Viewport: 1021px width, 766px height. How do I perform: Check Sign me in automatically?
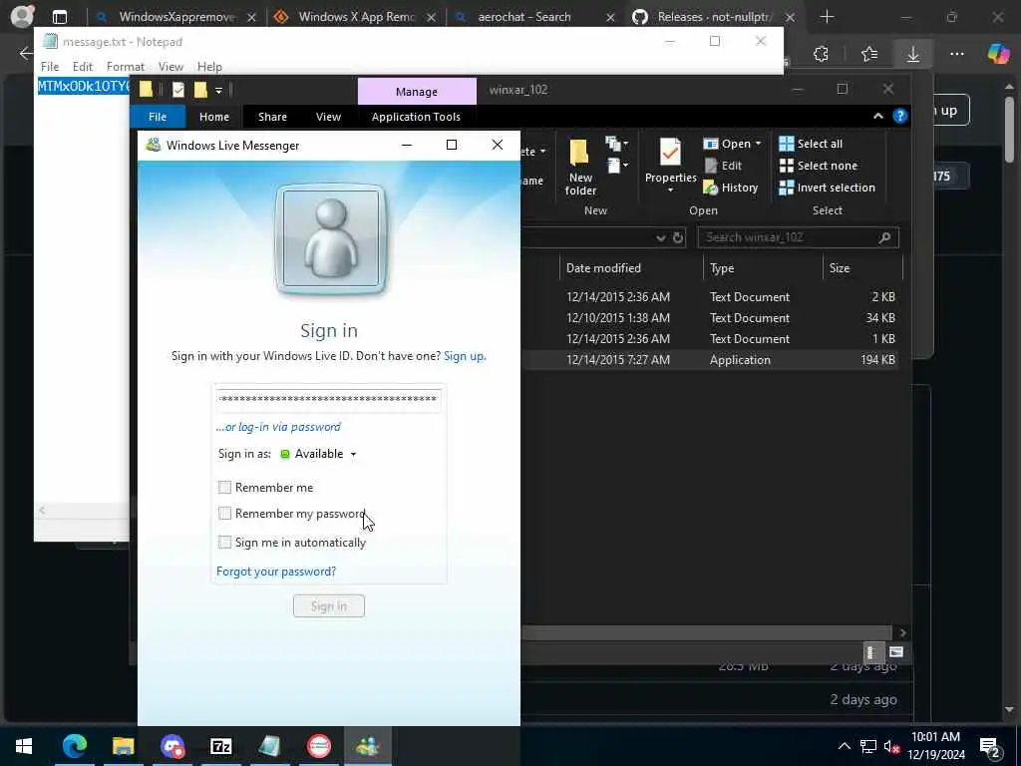(x=224, y=542)
